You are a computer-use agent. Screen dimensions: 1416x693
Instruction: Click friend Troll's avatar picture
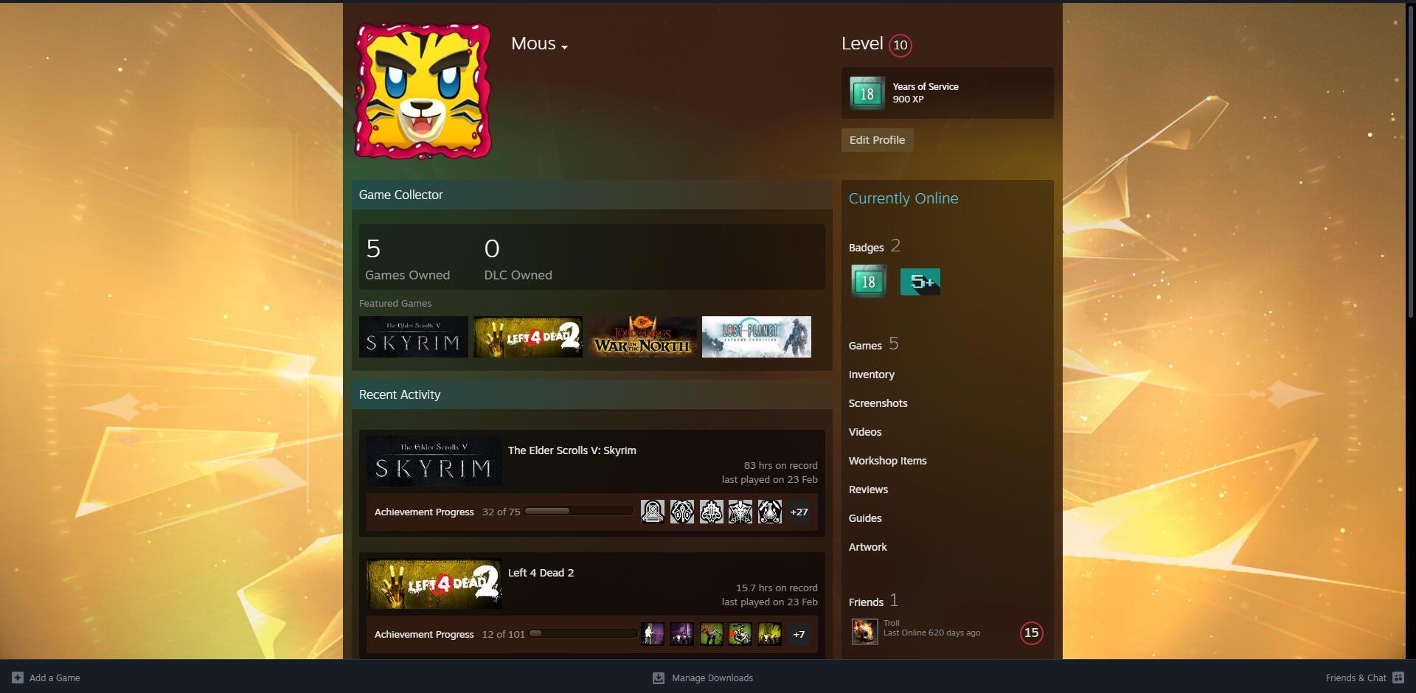pyautogui.click(x=864, y=632)
